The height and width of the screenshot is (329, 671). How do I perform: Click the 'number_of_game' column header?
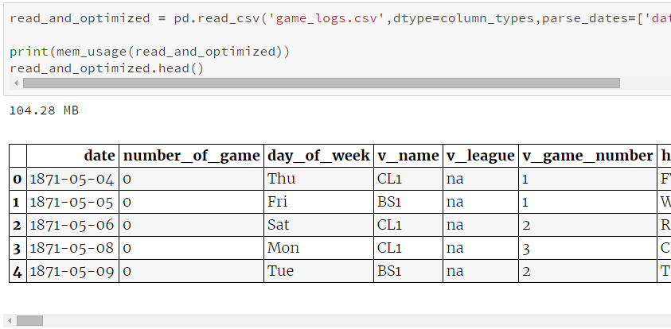(191, 156)
